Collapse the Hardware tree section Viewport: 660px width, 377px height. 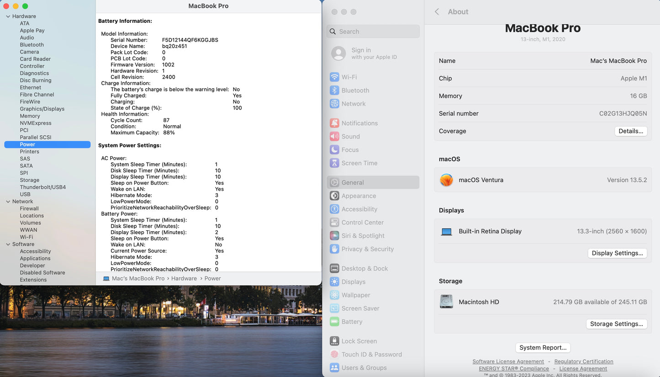pos(8,16)
